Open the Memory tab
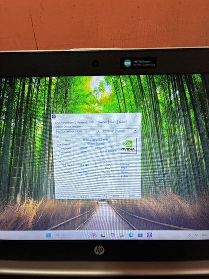 [x=81, y=123]
